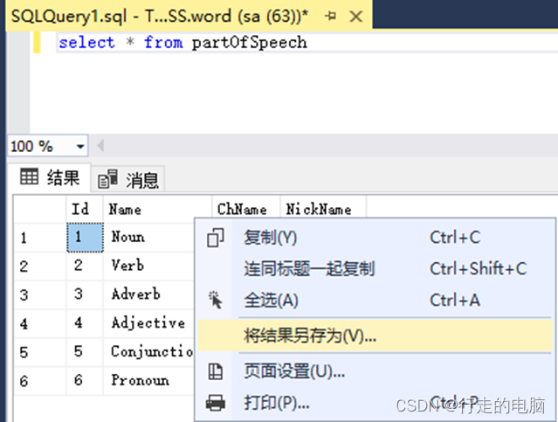The width and height of the screenshot is (558, 422).
Task: Select Id cell with value 2
Action: click(x=85, y=266)
